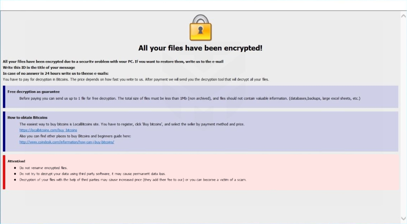Open the localbitcoins.com buy_bitcoins link
The image size is (407, 224).
tap(48, 130)
